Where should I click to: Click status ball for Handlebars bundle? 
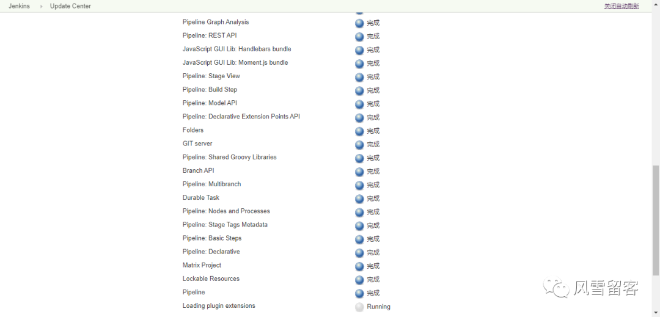pos(359,50)
